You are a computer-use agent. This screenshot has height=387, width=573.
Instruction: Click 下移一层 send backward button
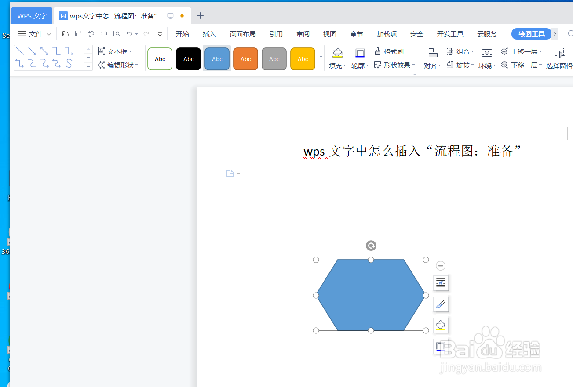[522, 65]
